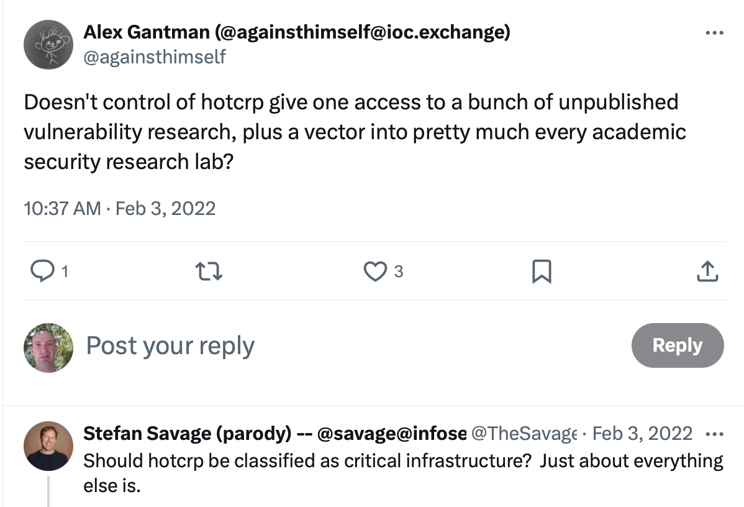The height and width of the screenshot is (507, 744).
Task: Click the retweet arrows icon
Action: tap(209, 271)
